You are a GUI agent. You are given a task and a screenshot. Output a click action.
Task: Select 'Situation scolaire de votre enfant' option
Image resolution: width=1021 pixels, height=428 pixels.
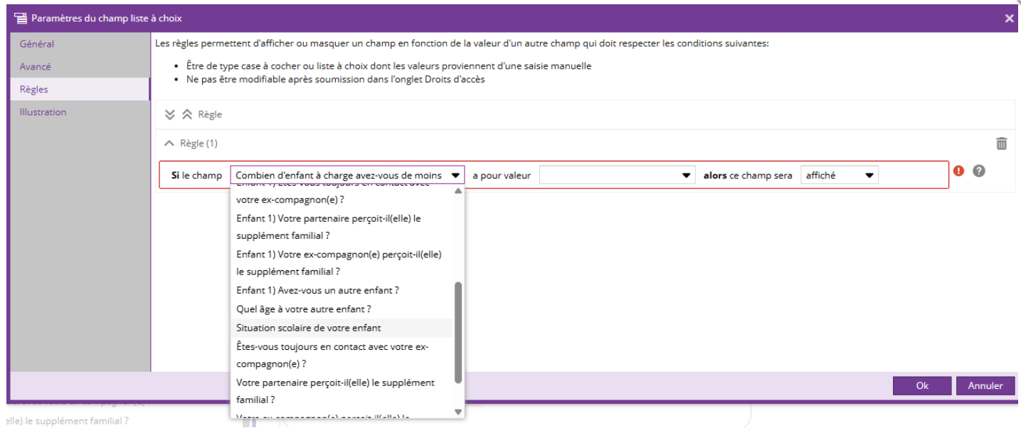click(x=308, y=328)
